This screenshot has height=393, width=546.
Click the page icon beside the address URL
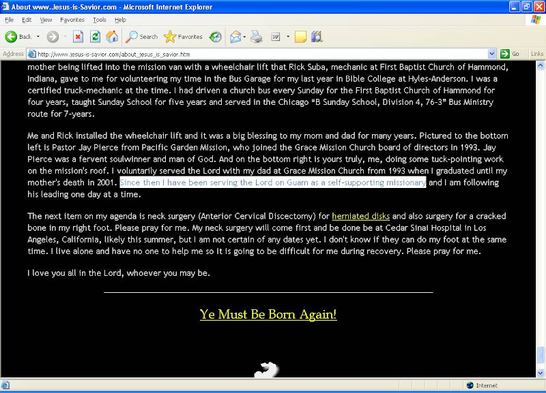(31, 54)
